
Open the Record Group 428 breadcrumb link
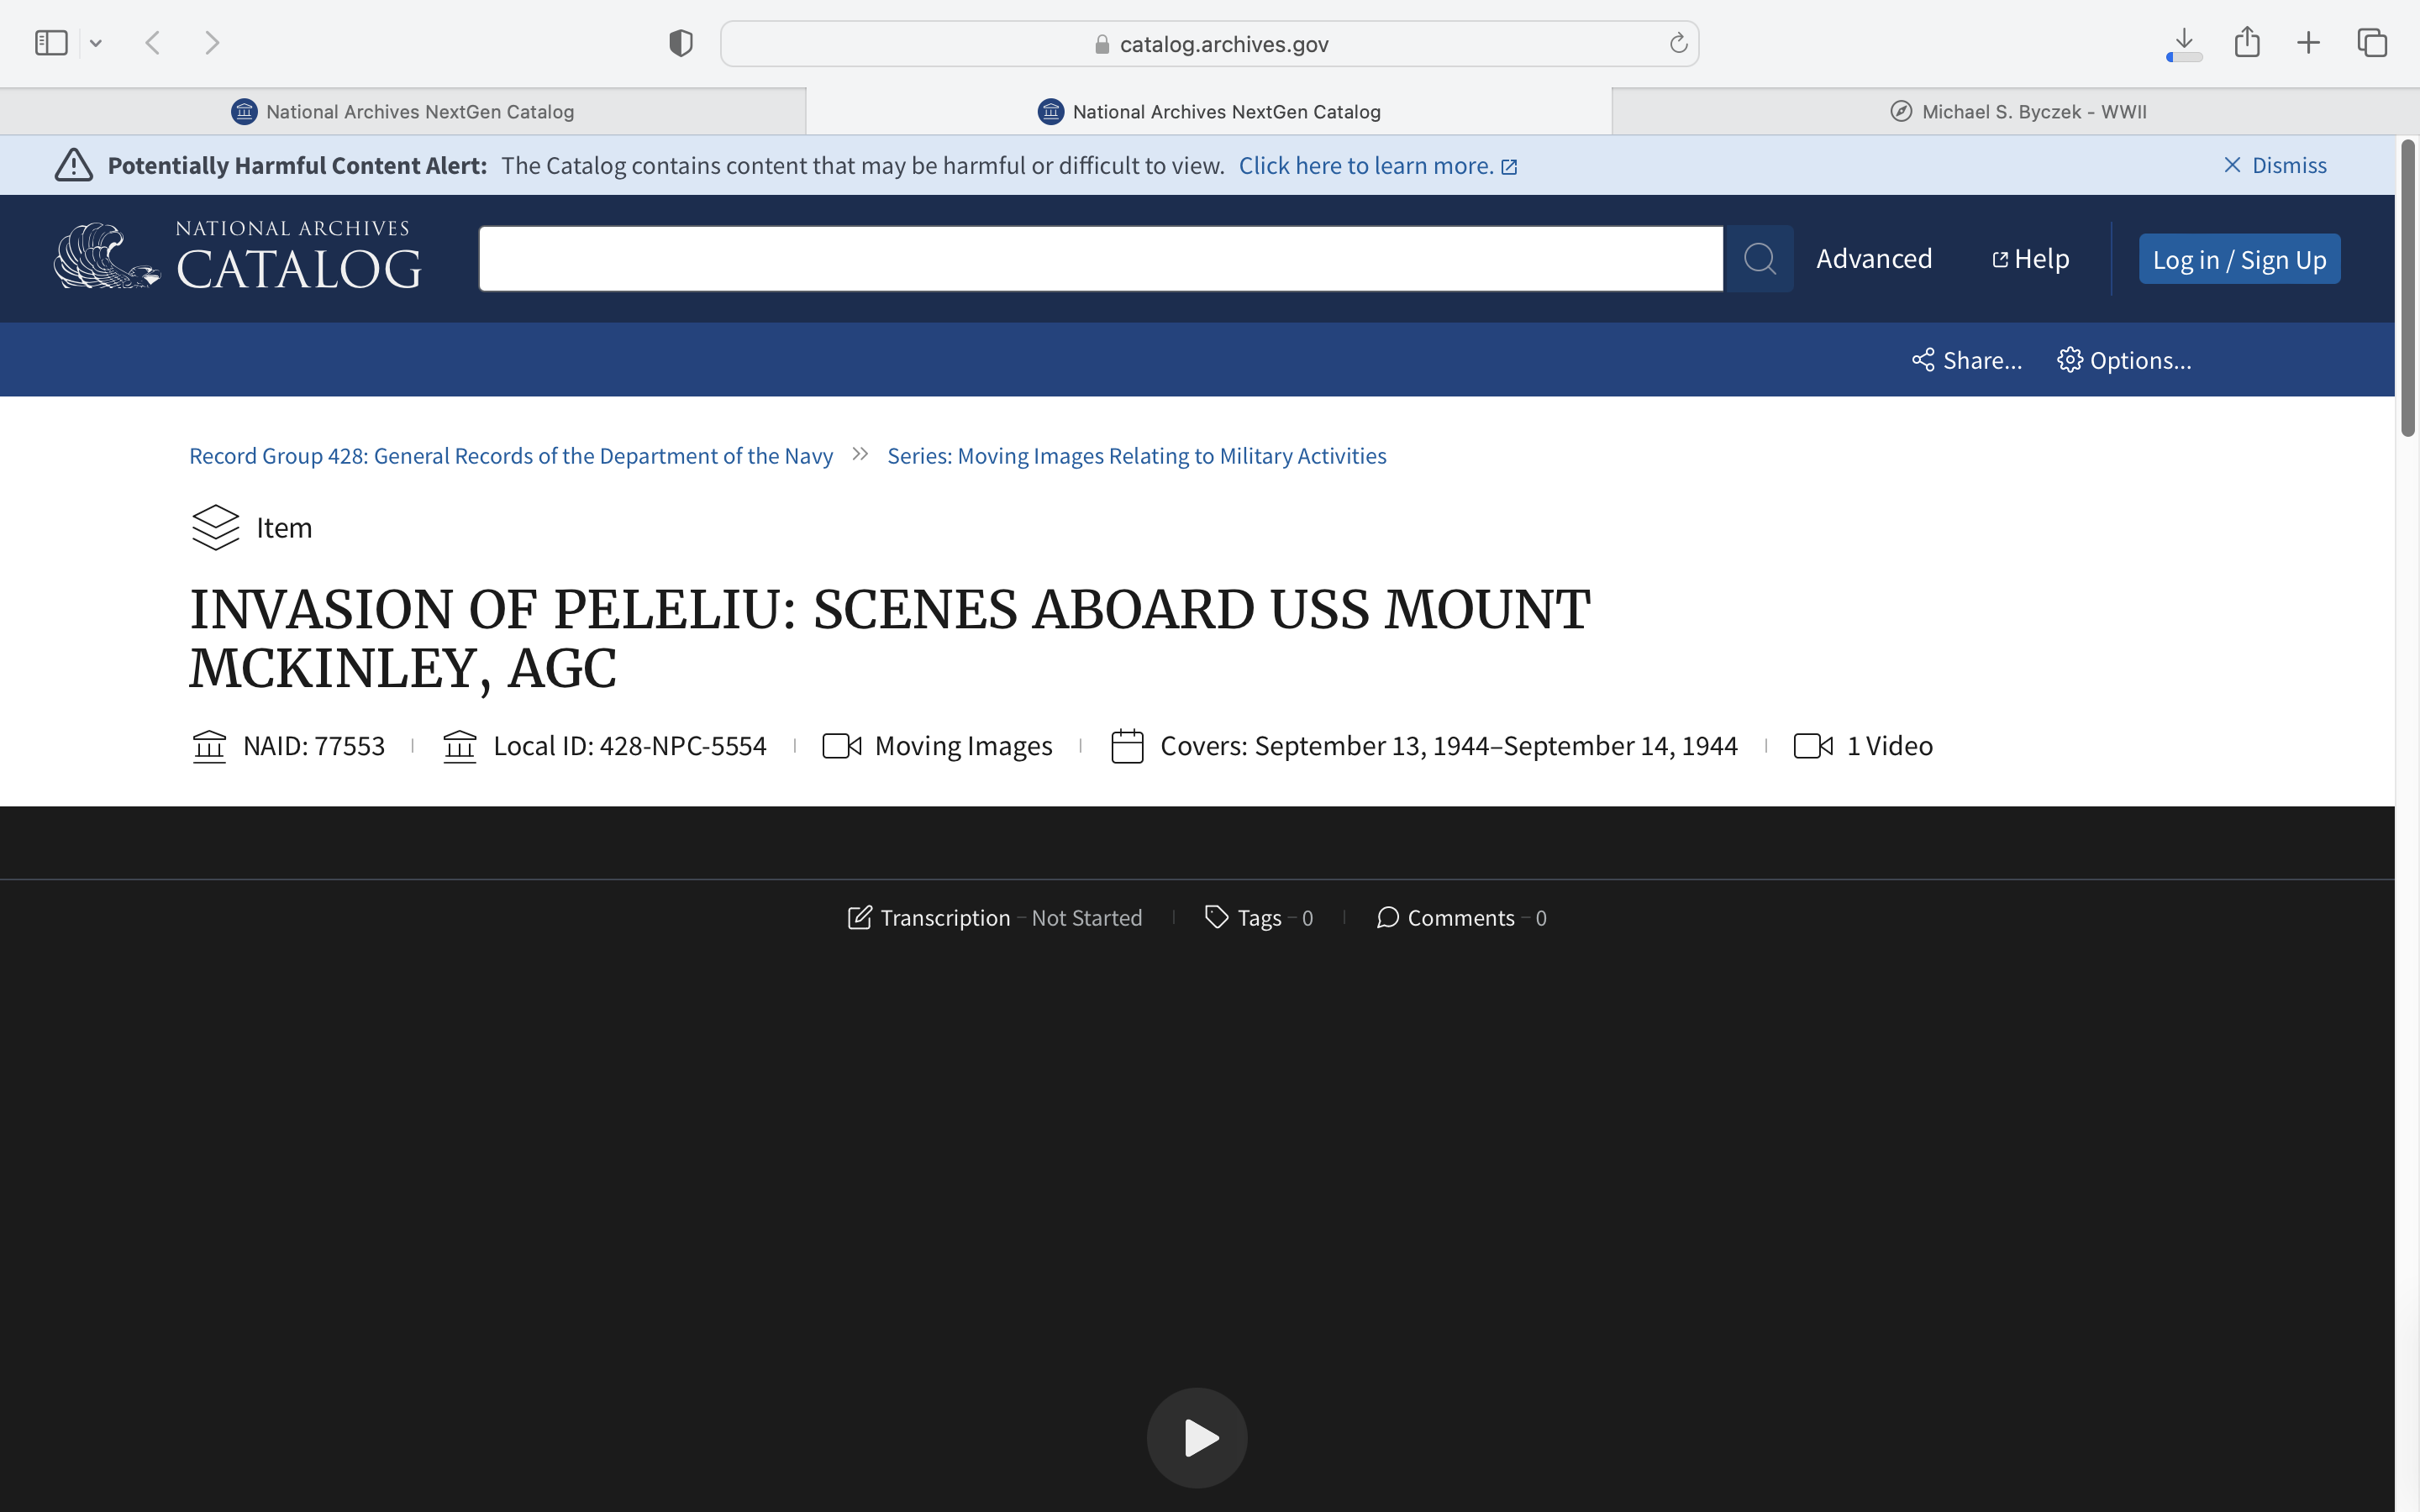[510, 456]
